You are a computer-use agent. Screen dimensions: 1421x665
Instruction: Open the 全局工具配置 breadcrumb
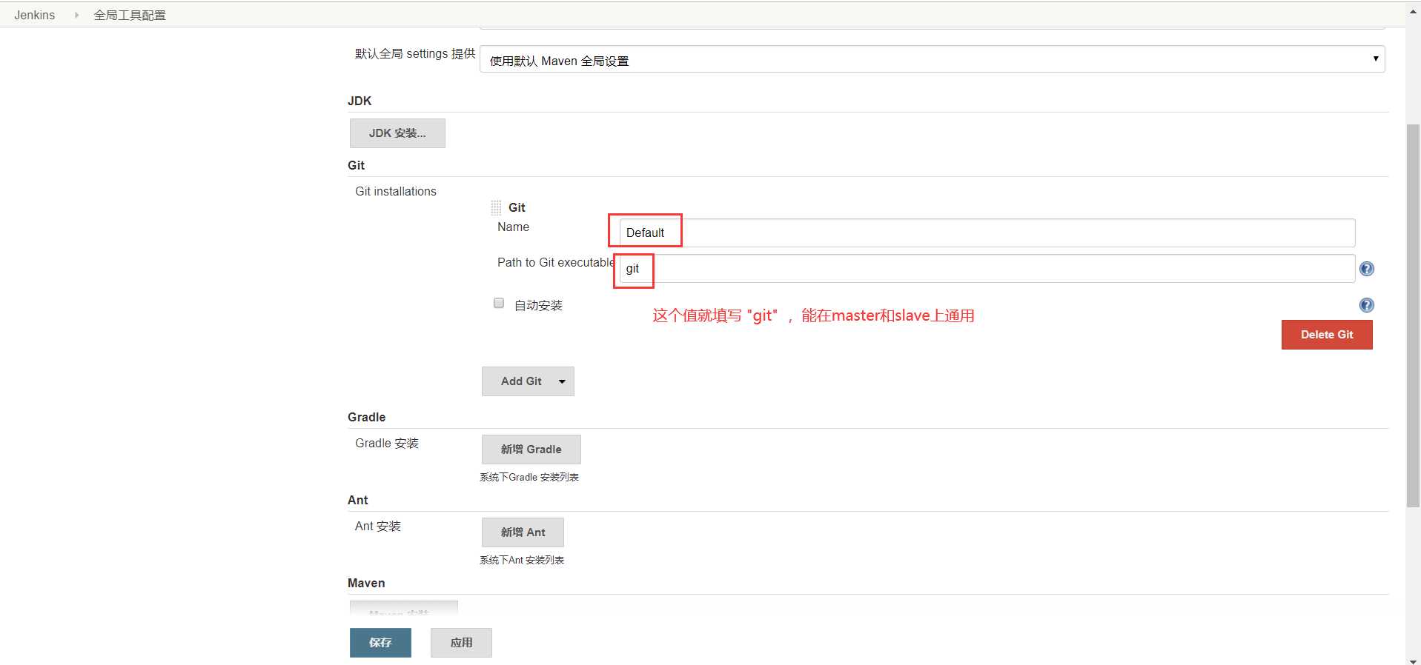130,15
